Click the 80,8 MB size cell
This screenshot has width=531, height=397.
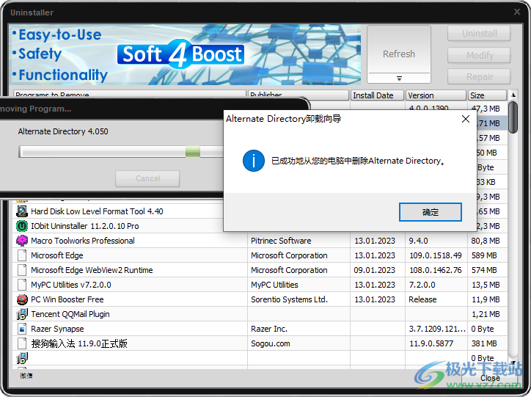point(486,241)
